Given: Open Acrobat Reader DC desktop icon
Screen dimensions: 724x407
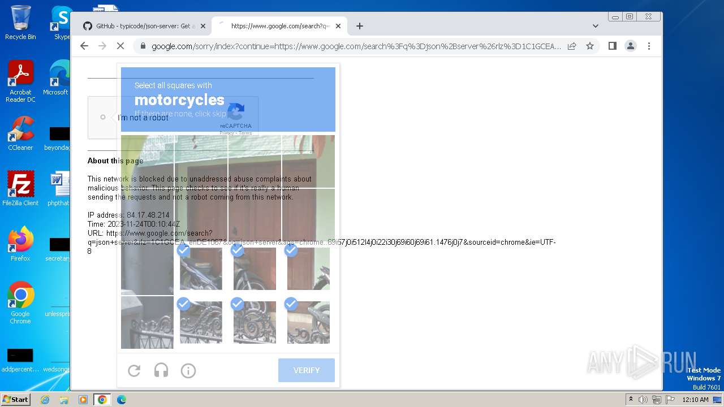Looking at the screenshot, I should [20, 81].
